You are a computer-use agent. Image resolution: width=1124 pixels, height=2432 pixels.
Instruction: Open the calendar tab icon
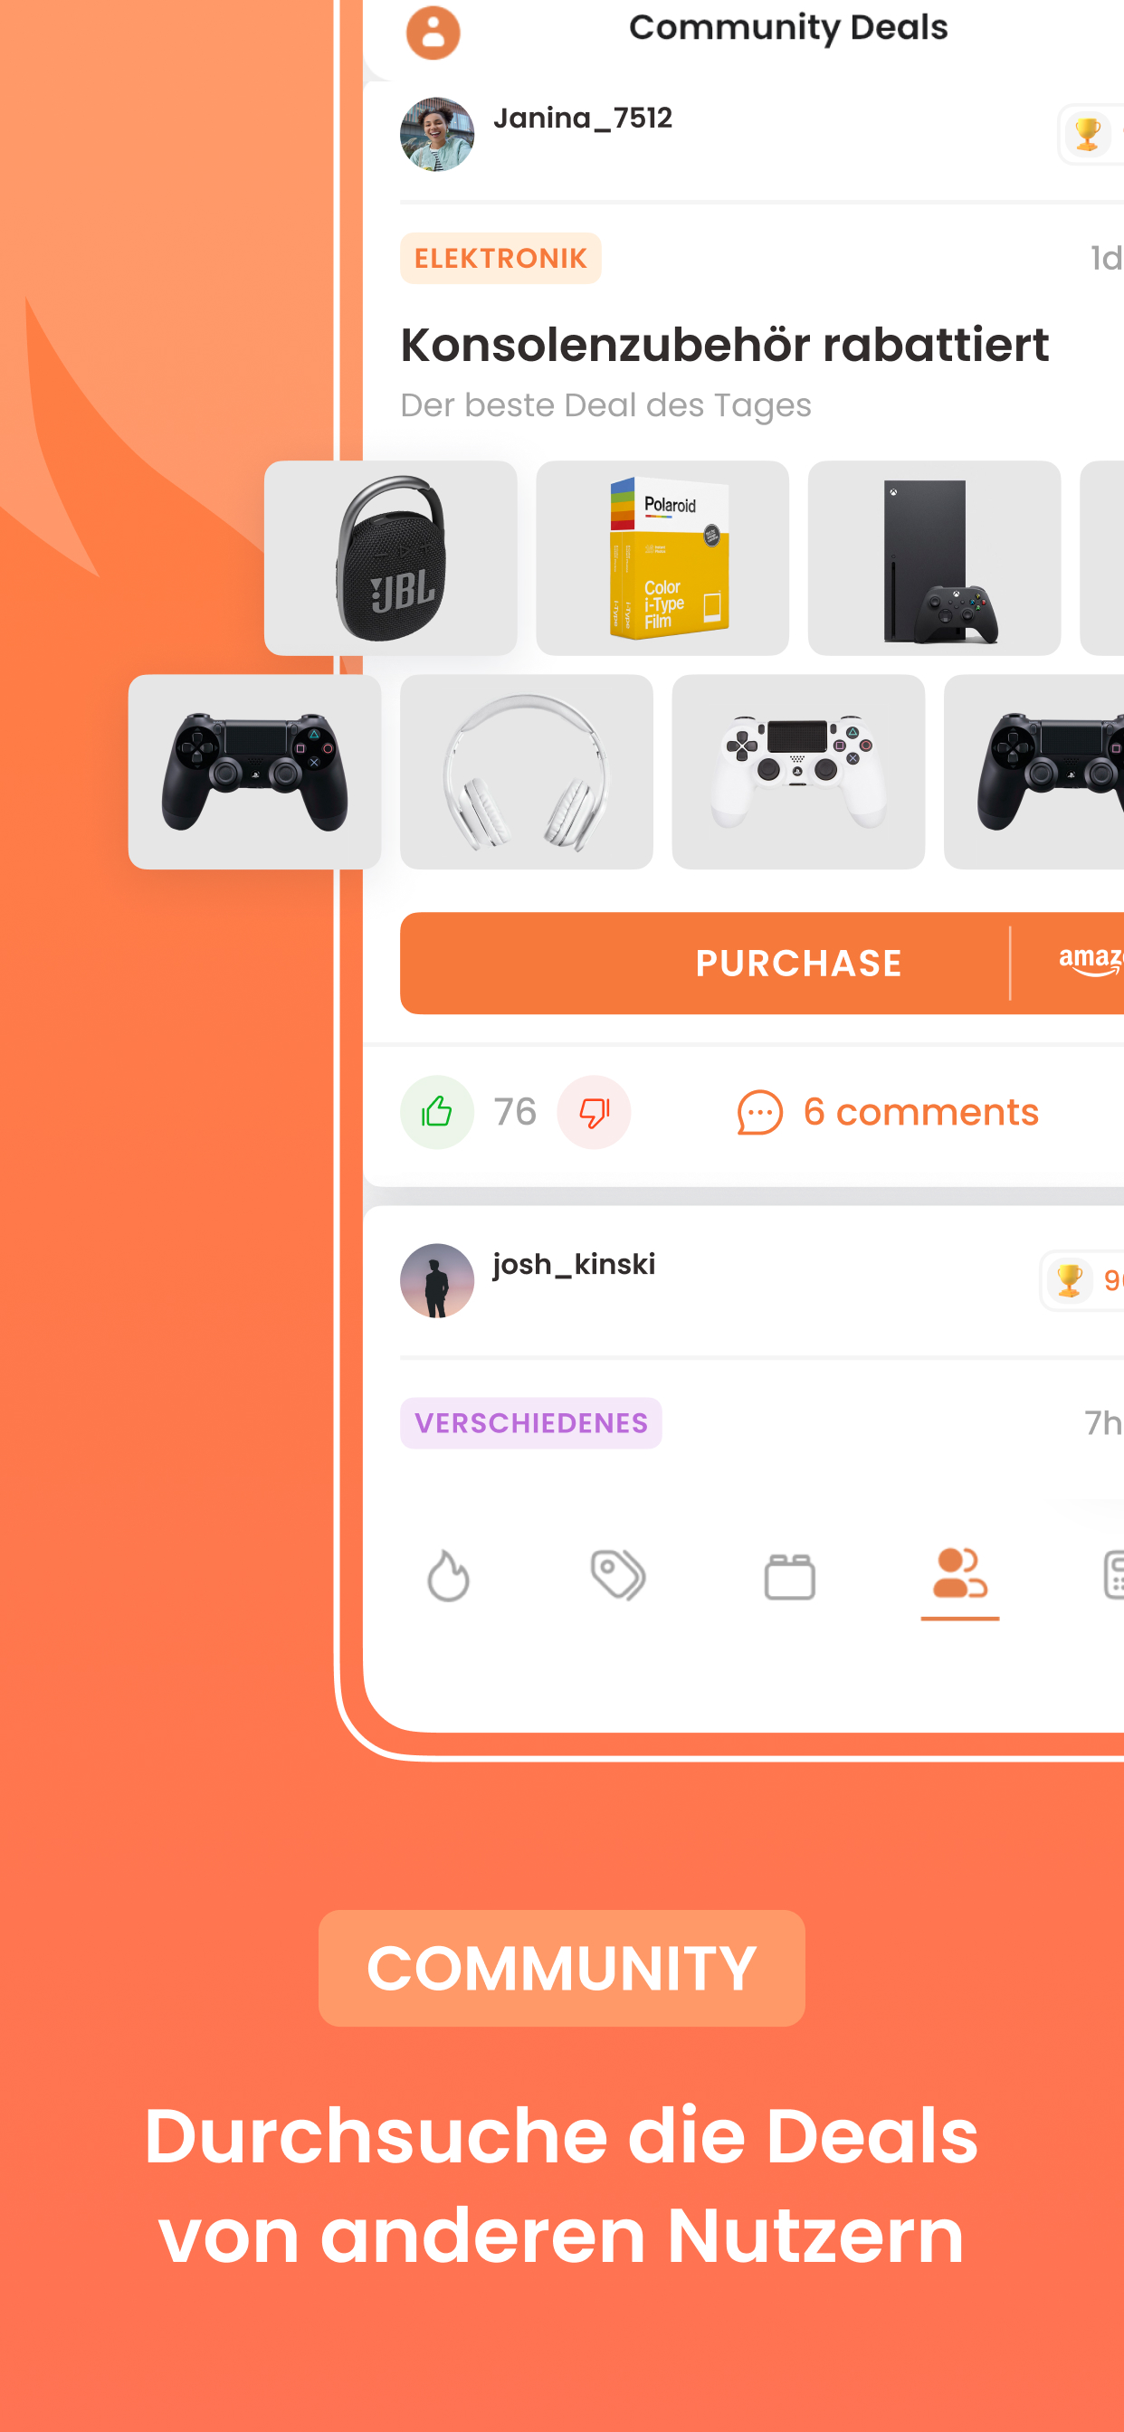click(x=790, y=1576)
